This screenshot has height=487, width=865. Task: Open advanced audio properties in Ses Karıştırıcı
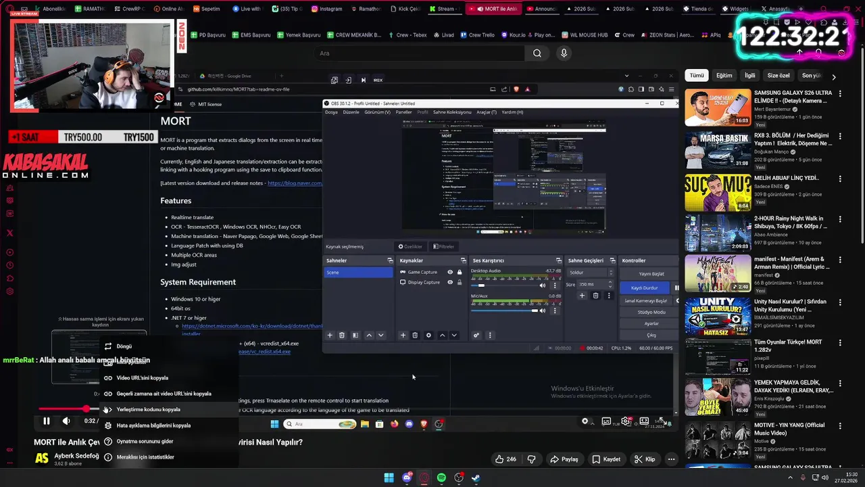pyautogui.click(x=476, y=335)
